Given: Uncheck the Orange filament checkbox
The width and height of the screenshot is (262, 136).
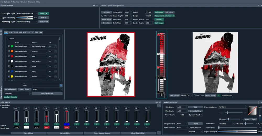Looking at the screenshot, I should click(x=9, y=51).
